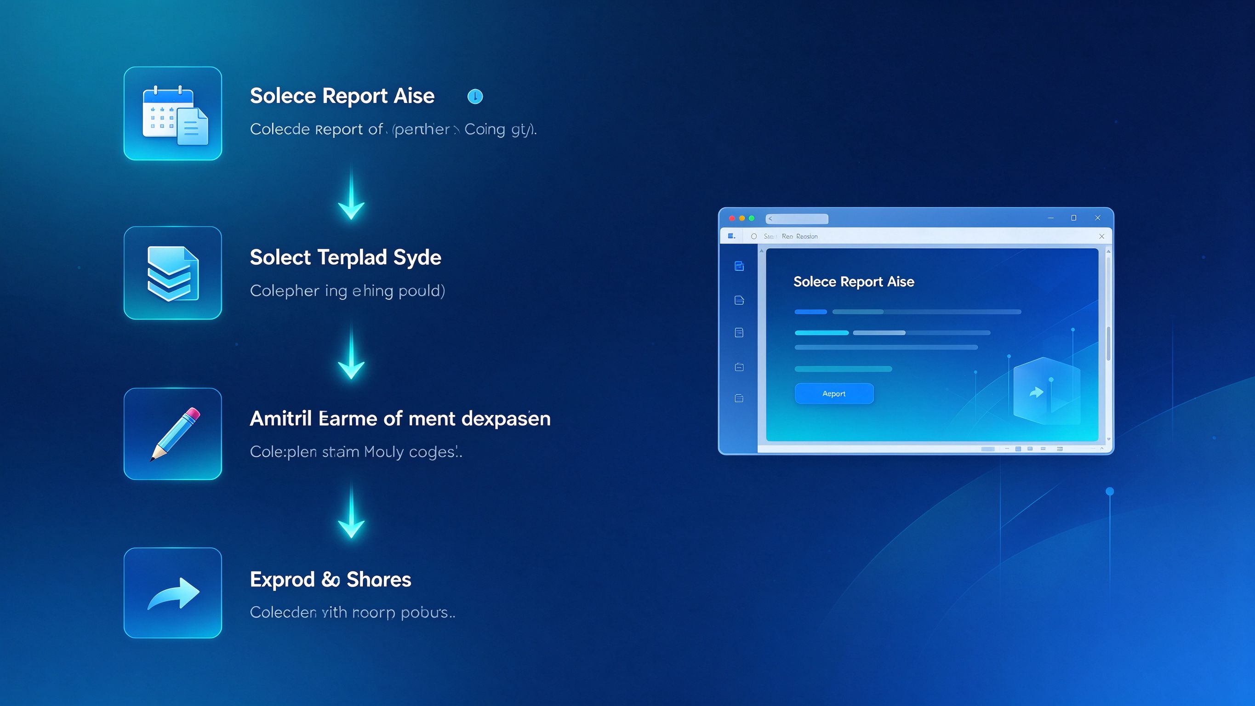Open the lined document icon in app sidebar
1255x706 pixels.
[x=739, y=333]
